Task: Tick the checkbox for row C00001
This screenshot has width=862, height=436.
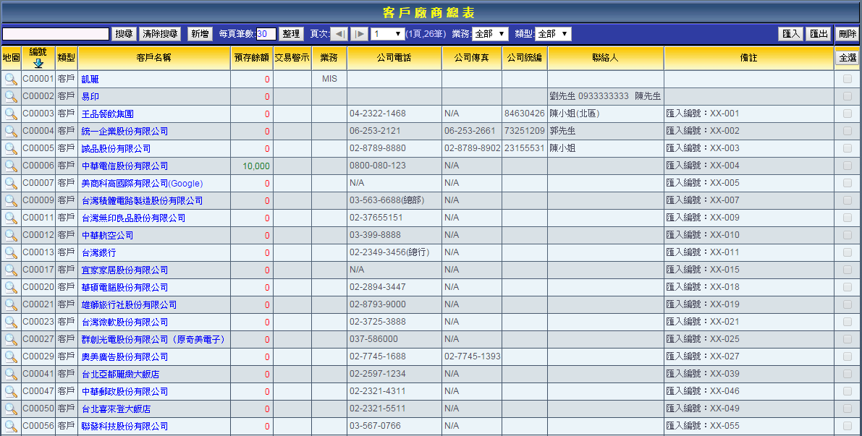Action: [848, 80]
